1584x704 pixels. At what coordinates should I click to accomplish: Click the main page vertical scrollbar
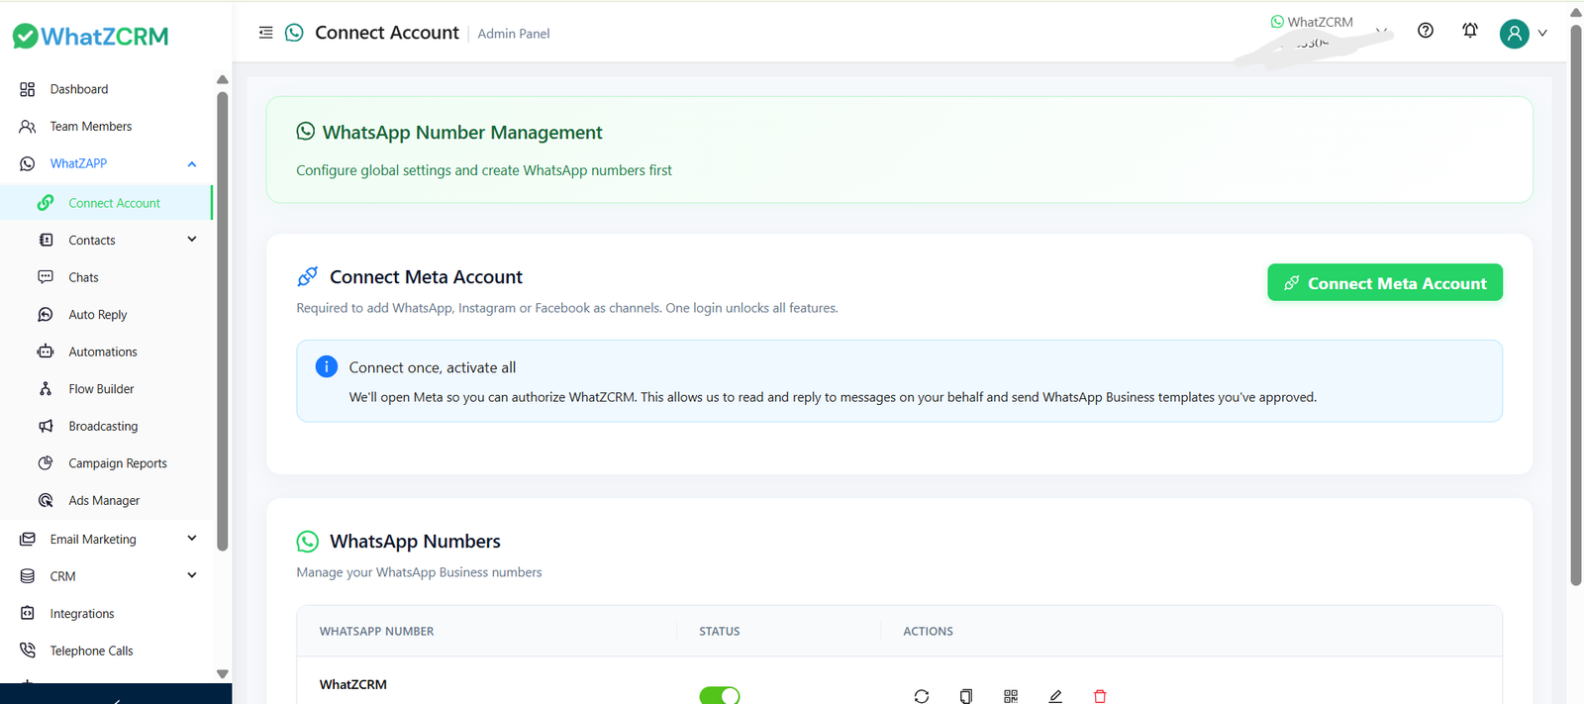coord(1576,305)
